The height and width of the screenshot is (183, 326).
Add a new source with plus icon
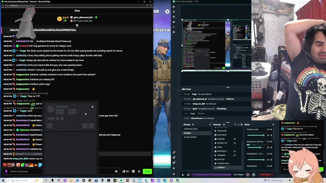(x=224, y=125)
